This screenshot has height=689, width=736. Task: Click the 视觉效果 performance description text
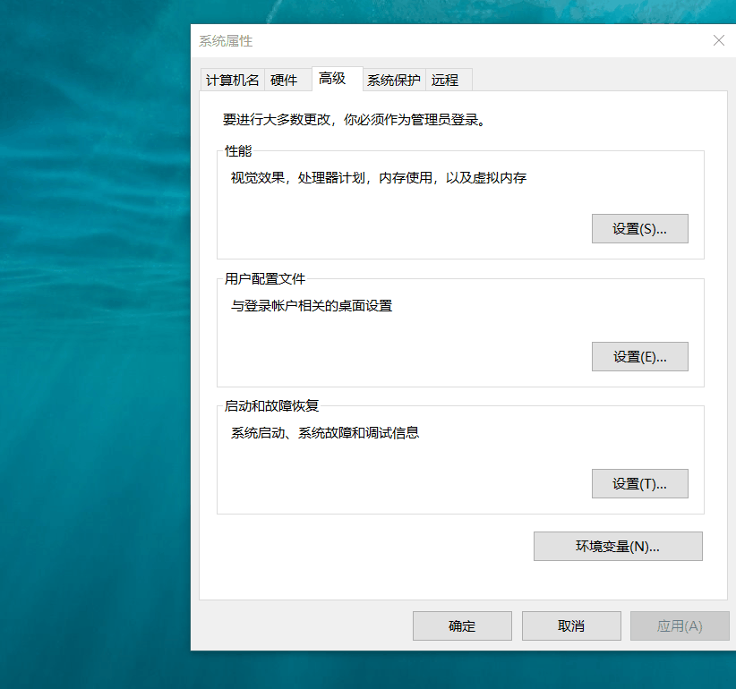(378, 178)
